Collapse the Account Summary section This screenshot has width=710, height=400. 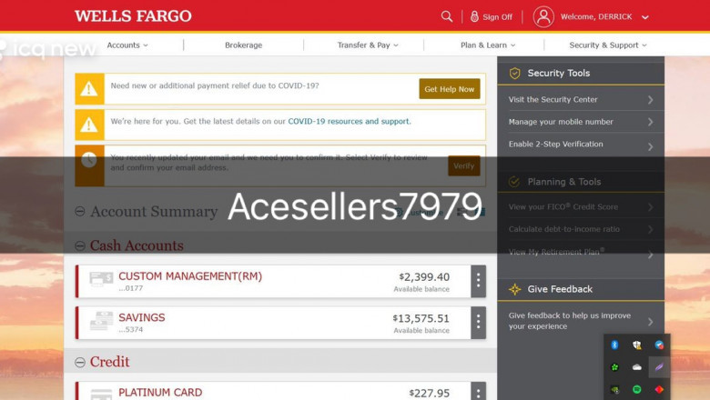pos(80,211)
